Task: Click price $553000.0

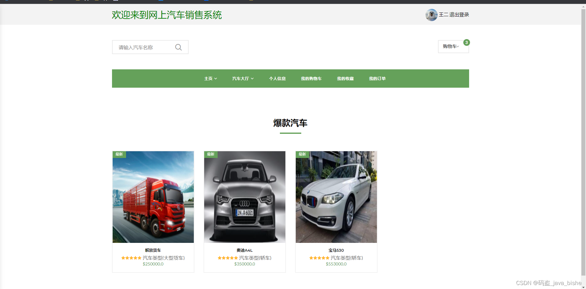Action: click(336, 264)
